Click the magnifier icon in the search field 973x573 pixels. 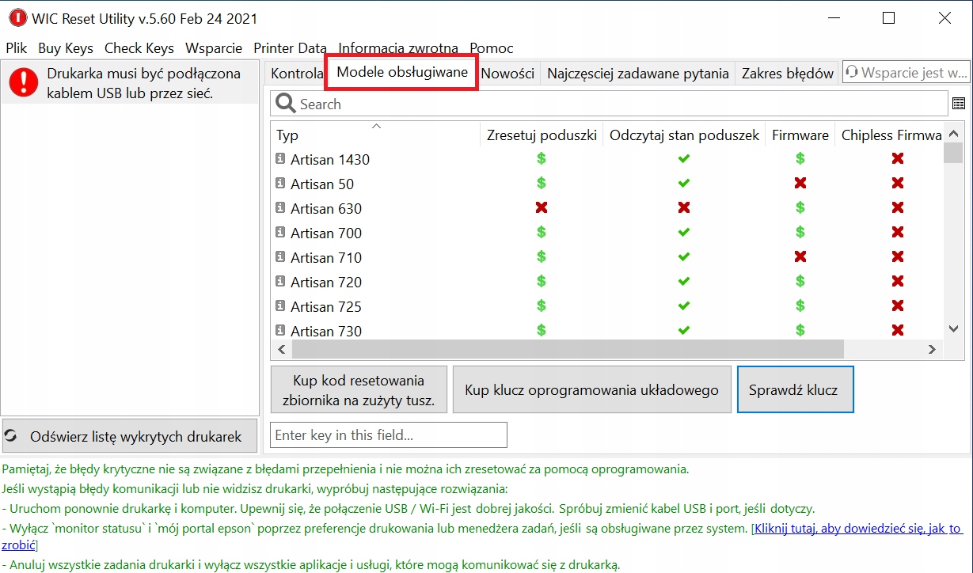286,104
